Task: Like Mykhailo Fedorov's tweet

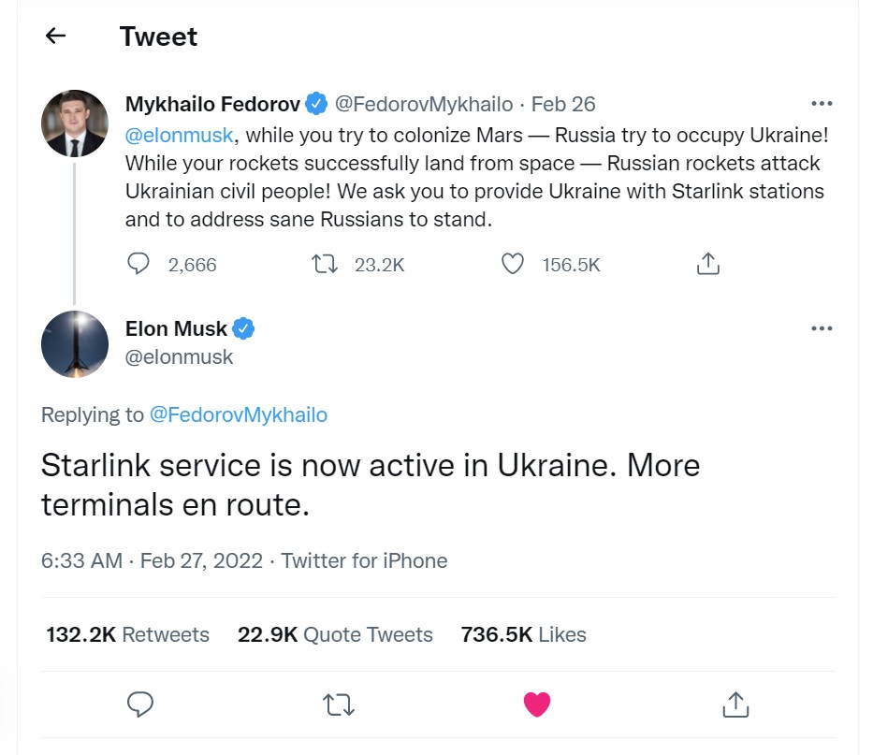Action: click(513, 265)
